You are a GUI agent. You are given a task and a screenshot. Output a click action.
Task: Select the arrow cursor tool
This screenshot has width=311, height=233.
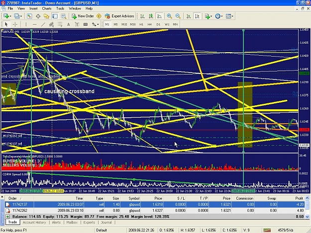(x=6, y=24)
